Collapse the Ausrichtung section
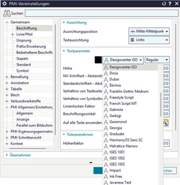Image resolution: width=180 pixels, height=185 pixels. tap(64, 22)
